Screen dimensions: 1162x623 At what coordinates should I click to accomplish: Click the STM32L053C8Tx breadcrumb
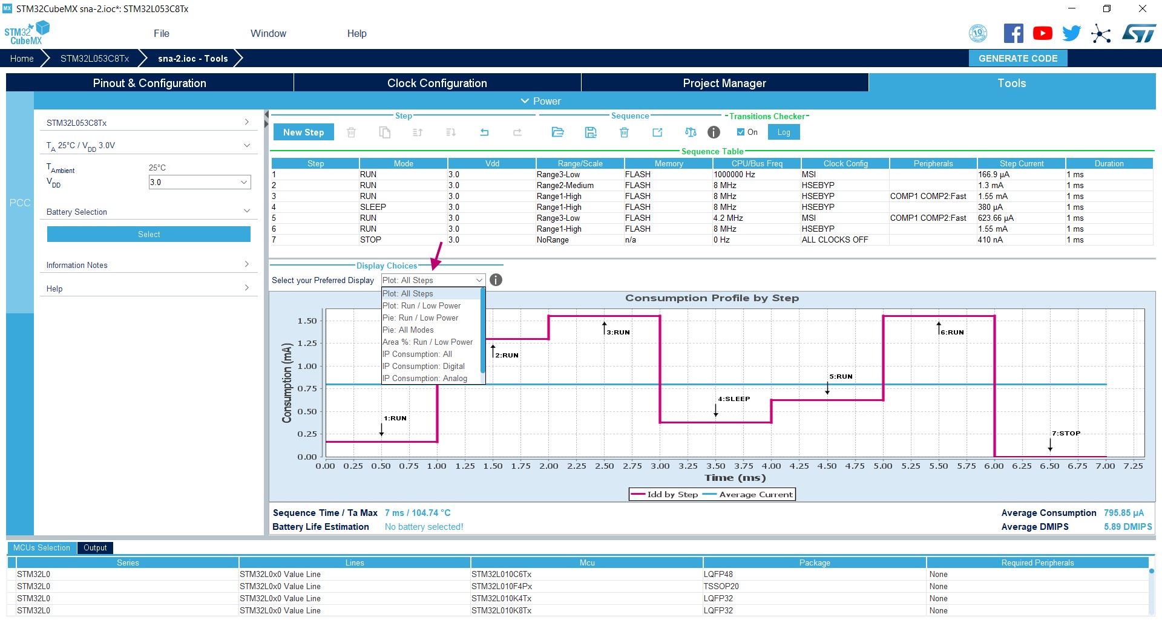(x=95, y=59)
